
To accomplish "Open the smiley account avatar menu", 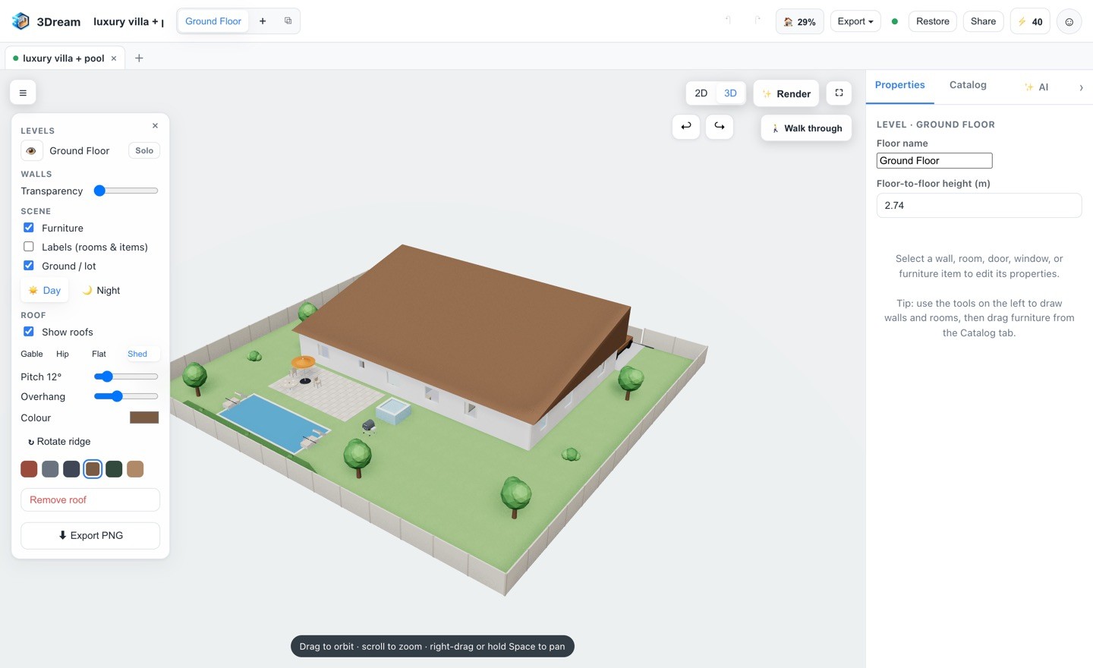I will tap(1069, 21).
